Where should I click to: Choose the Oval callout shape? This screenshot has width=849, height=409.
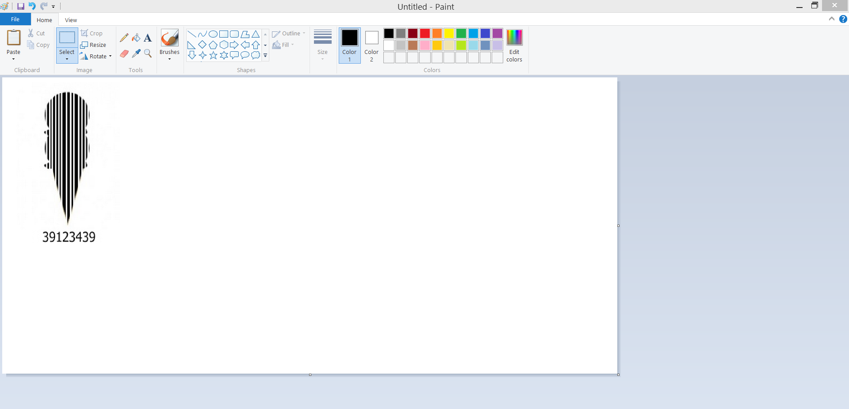click(245, 55)
